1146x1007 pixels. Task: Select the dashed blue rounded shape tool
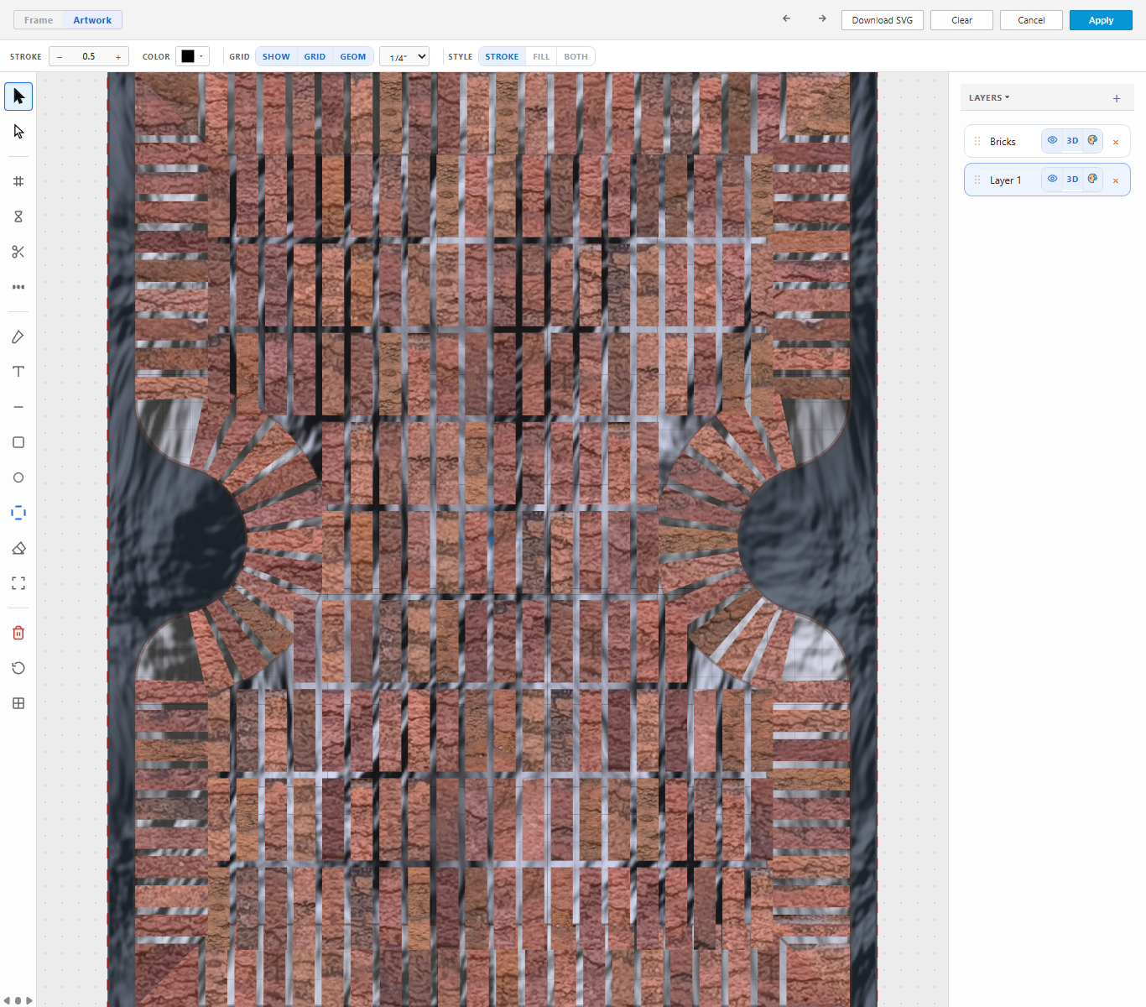pos(18,513)
